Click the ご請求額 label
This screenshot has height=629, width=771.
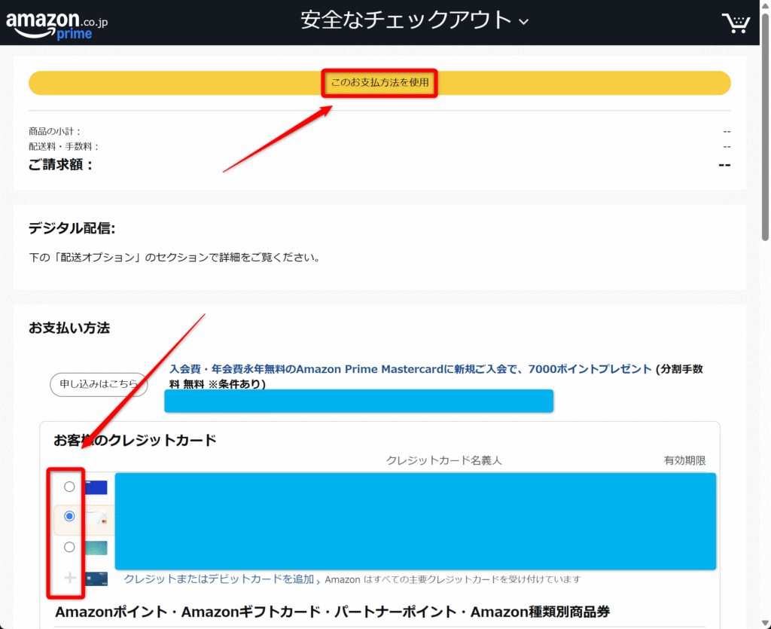pos(61,165)
